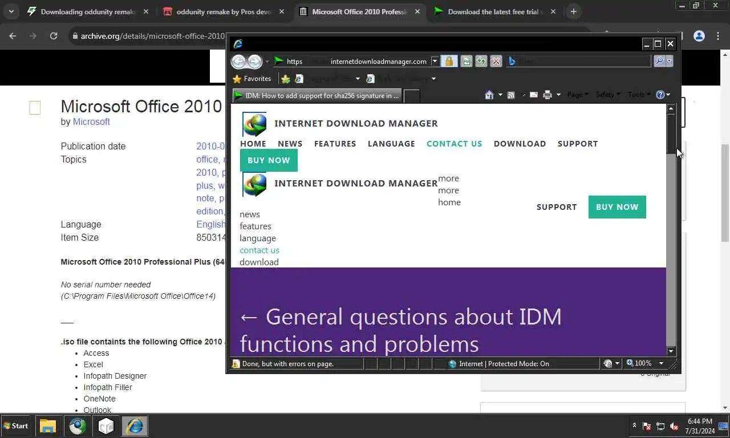Click the Bing search box in IE

(579, 61)
